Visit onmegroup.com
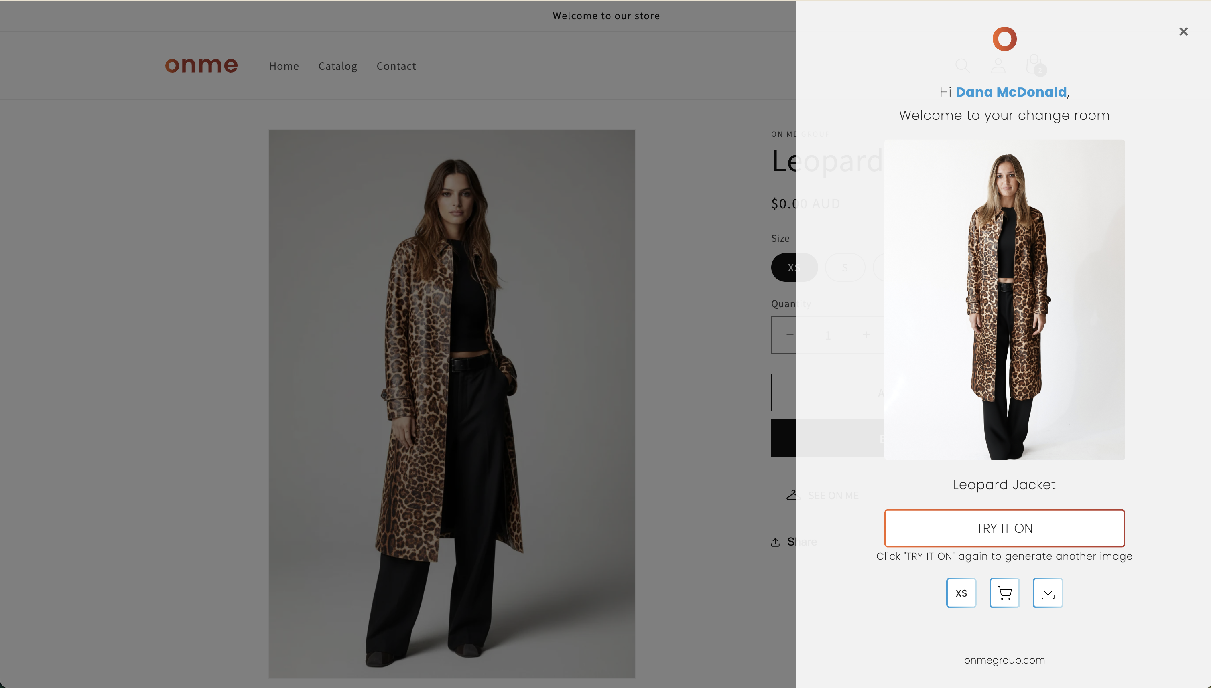This screenshot has width=1211, height=688. (x=1004, y=660)
